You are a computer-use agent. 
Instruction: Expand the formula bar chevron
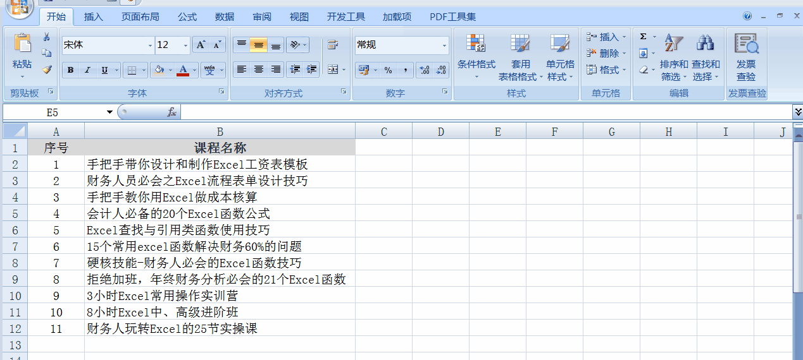click(x=797, y=112)
